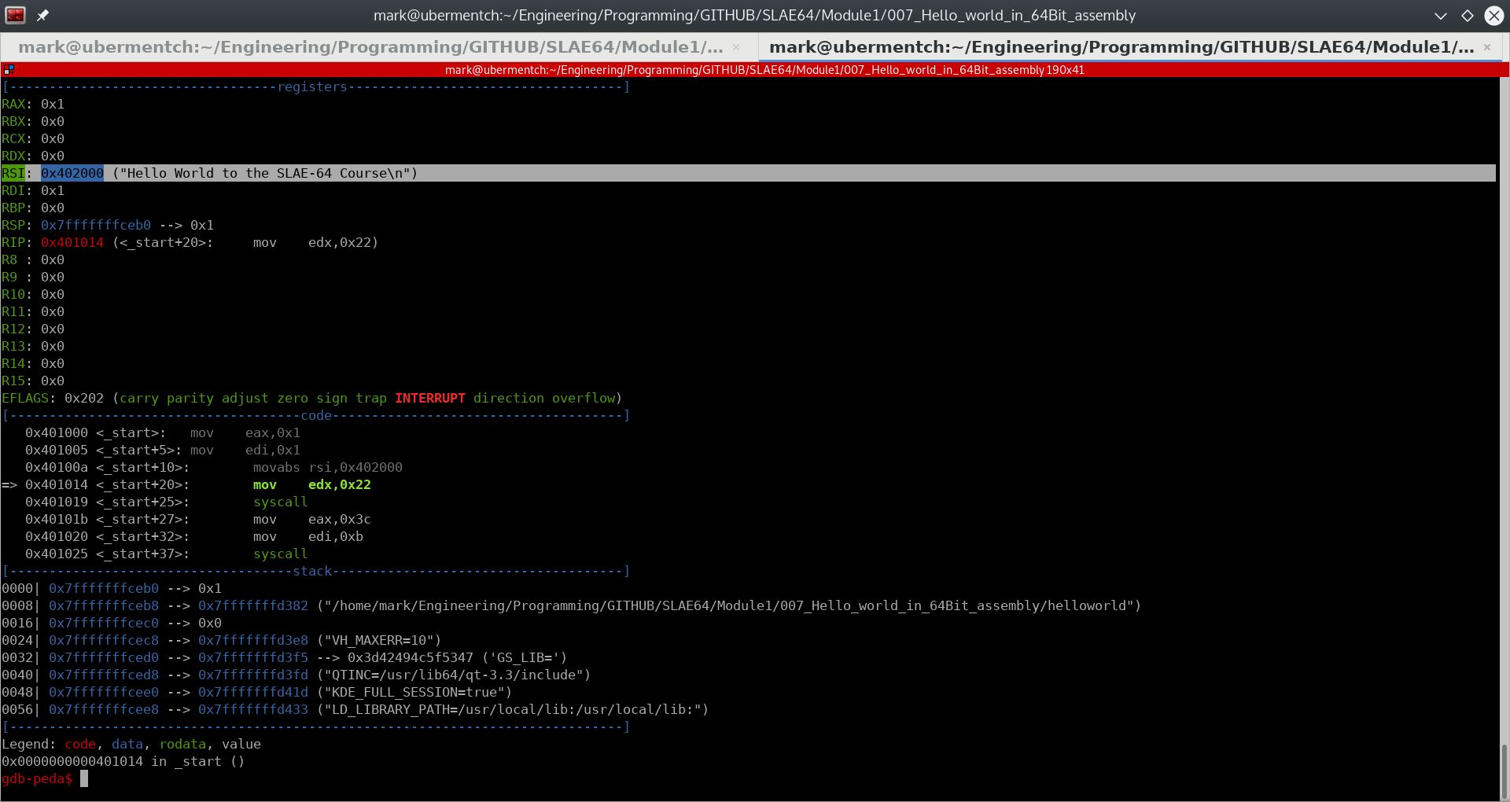Click the RIP address 0x401014
The width and height of the screenshot is (1510, 802).
[72, 242]
